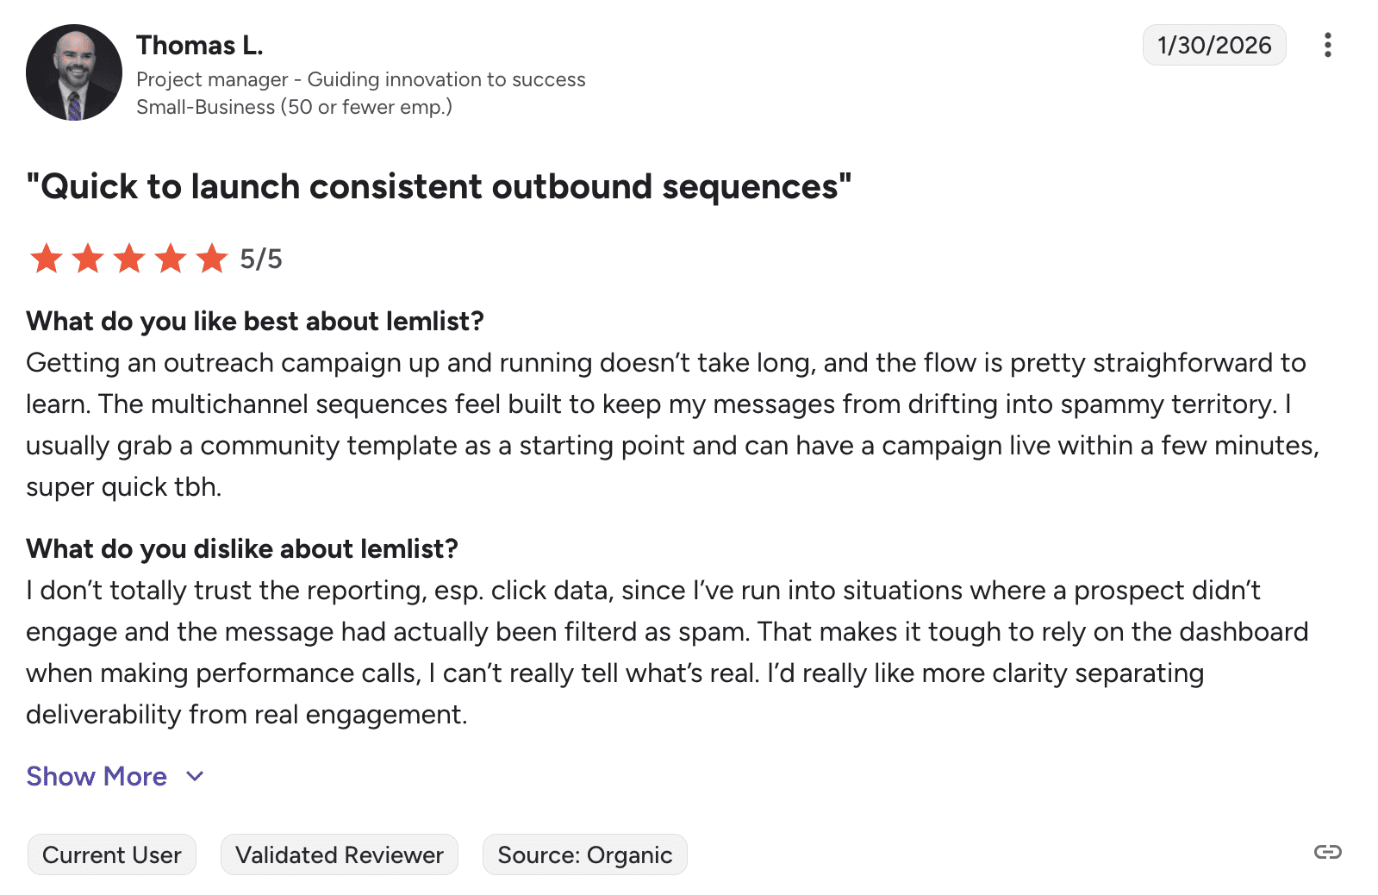The width and height of the screenshot is (1378, 895).
Task: Click 'What do you like best' heading
Action: pos(255,321)
